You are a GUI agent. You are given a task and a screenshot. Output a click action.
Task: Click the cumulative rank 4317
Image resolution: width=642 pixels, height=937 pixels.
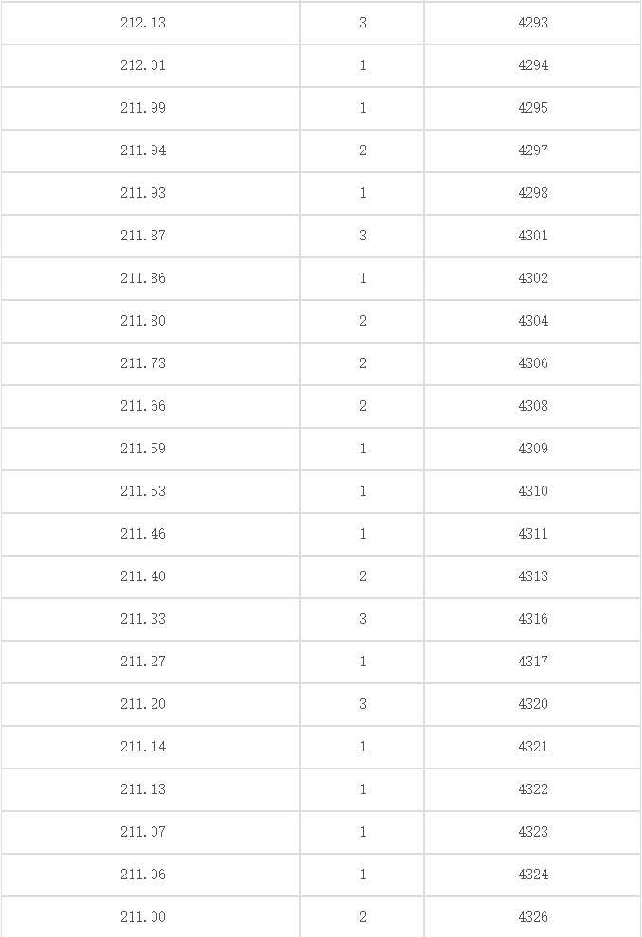pyautogui.click(x=533, y=662)
